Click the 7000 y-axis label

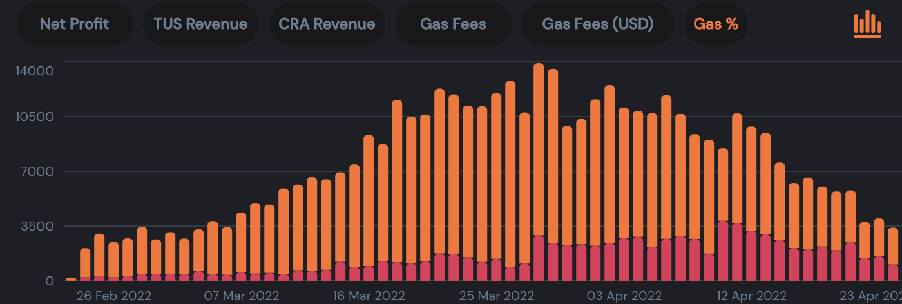[38, 171]
